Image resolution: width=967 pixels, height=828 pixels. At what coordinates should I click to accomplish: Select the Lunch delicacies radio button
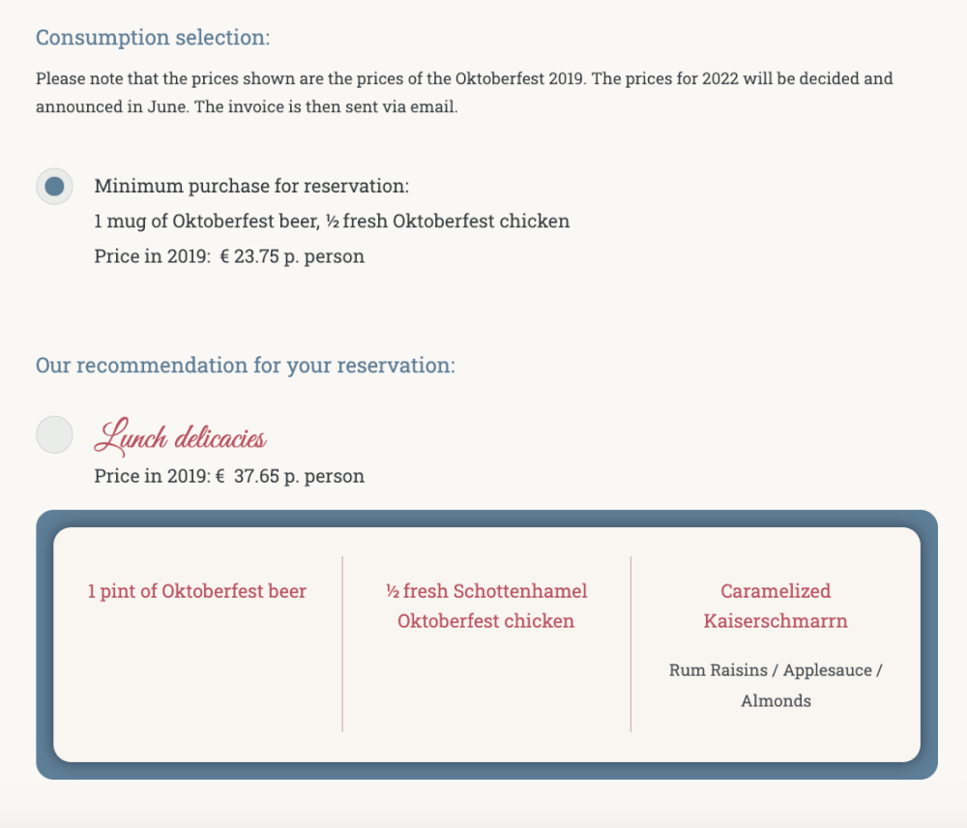54,435
